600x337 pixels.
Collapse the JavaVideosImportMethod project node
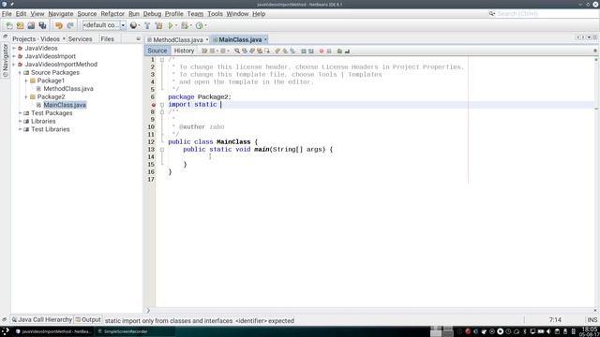[14, 65]
